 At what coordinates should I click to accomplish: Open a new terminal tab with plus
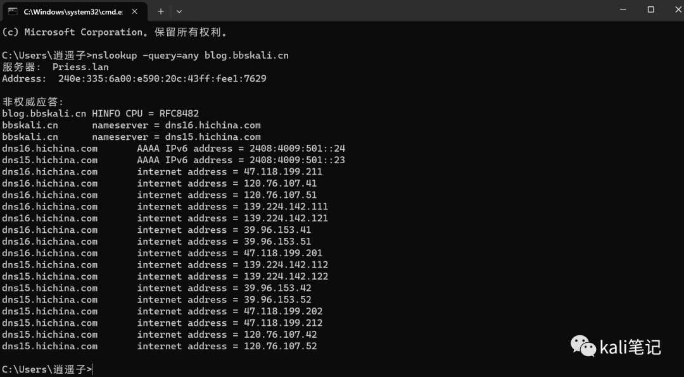[x=160, y=12]
